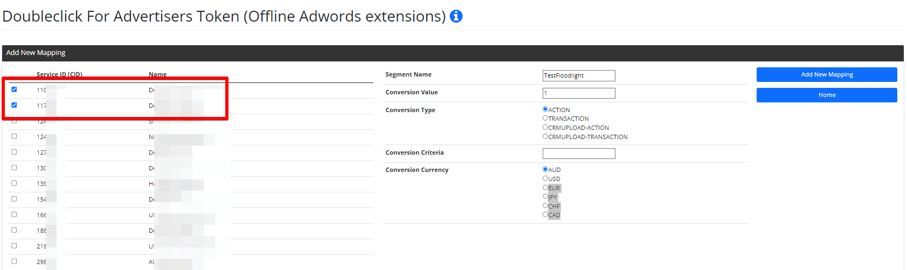
Task: Click the Conversion Currency label
Action: click(x=417, y=170)
